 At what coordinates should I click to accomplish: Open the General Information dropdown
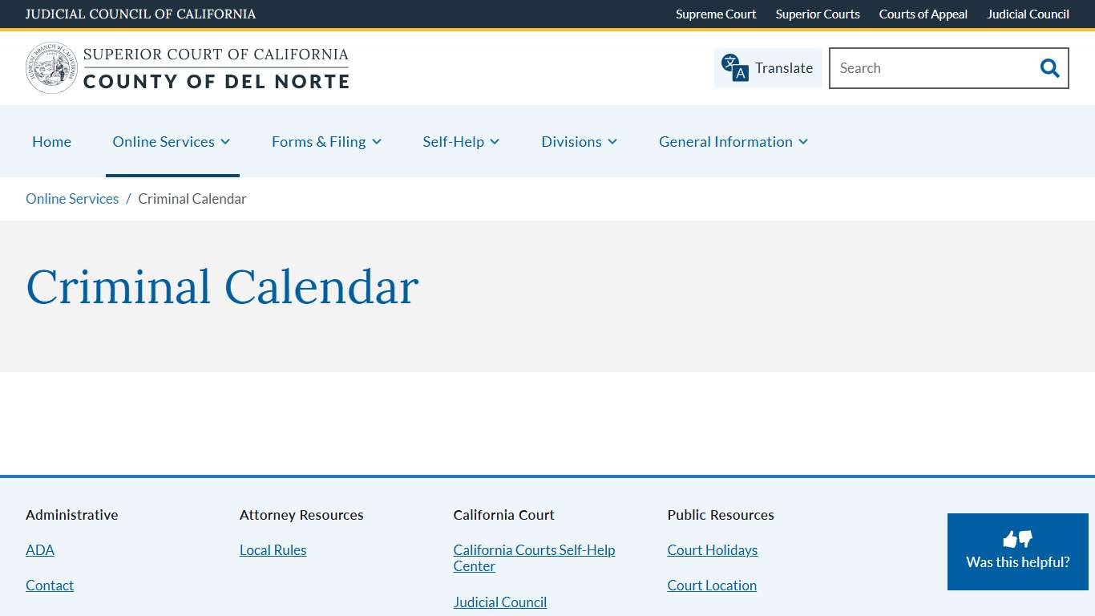733,141
